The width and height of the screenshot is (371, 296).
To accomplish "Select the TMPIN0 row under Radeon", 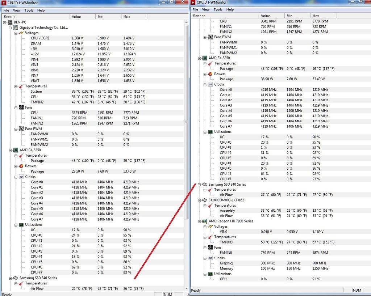I will pos(295,242).
